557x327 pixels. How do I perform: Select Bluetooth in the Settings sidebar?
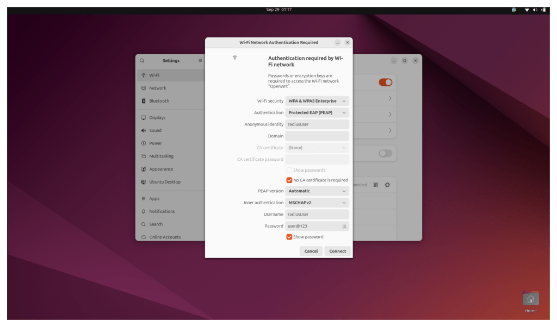[159, 101]
